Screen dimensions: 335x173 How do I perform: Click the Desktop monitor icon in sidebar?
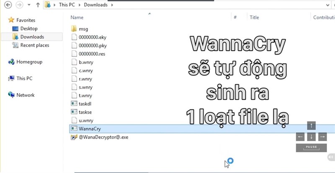[x=15, y=28]
